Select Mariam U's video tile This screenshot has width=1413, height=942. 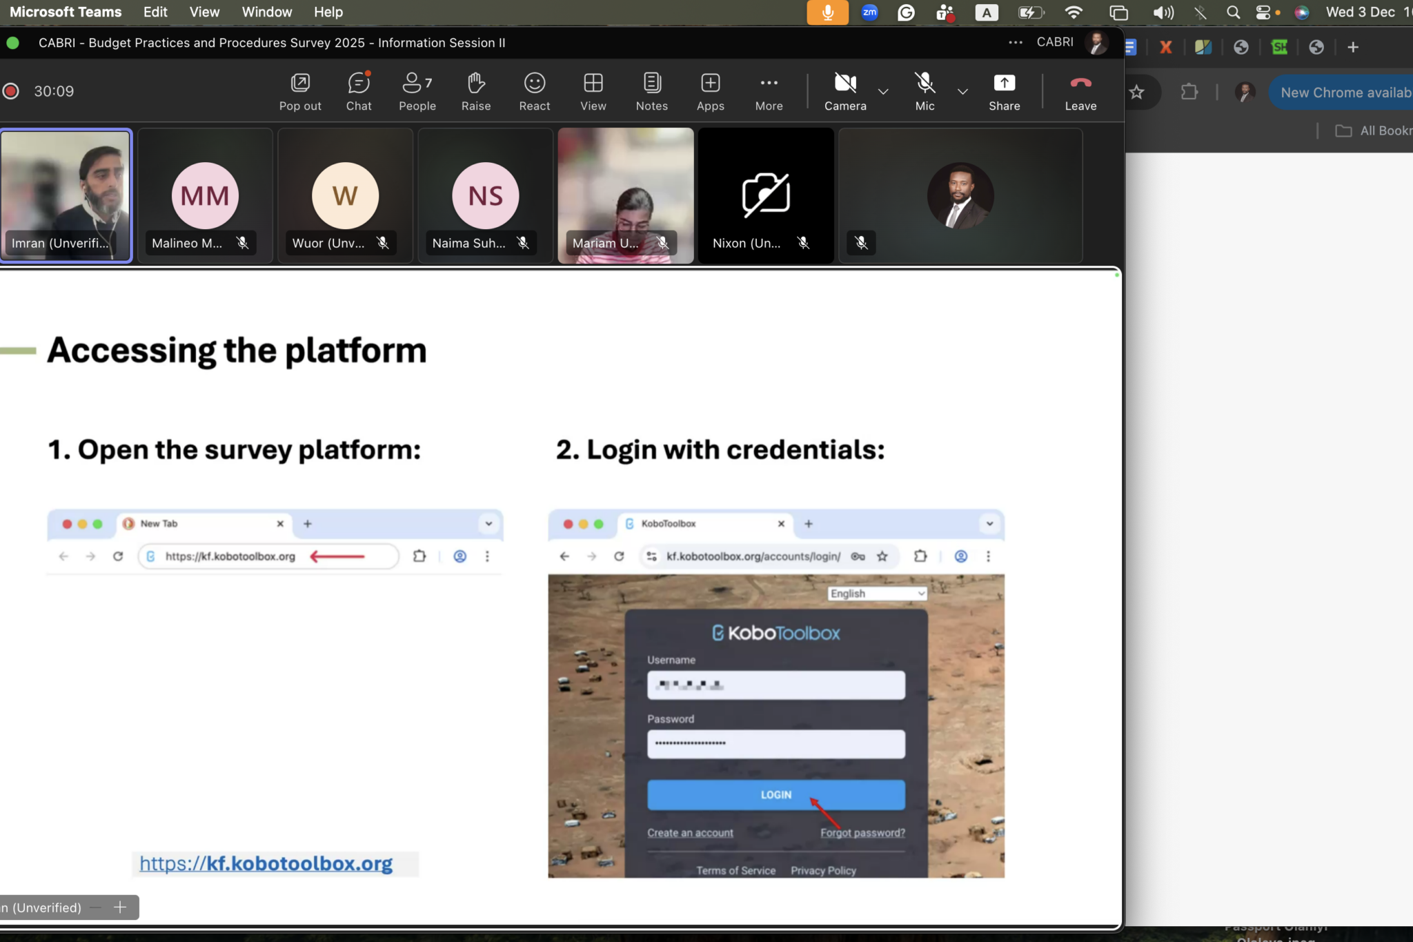coord(626,196)
